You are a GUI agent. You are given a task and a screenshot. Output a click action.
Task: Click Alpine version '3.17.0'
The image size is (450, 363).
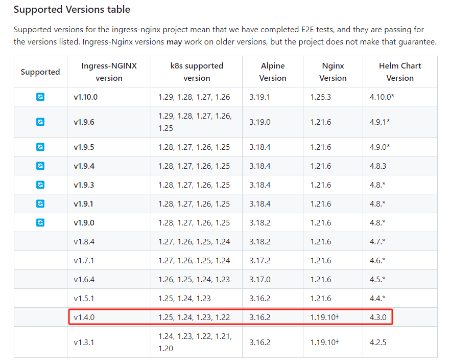[259, 280]
